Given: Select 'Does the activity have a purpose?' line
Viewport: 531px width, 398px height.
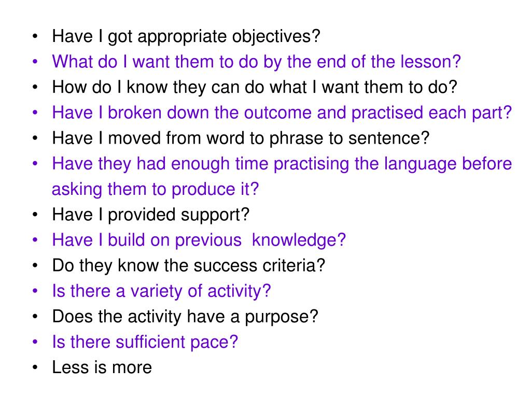Looking at the screenshot, I should click(185, 317).
